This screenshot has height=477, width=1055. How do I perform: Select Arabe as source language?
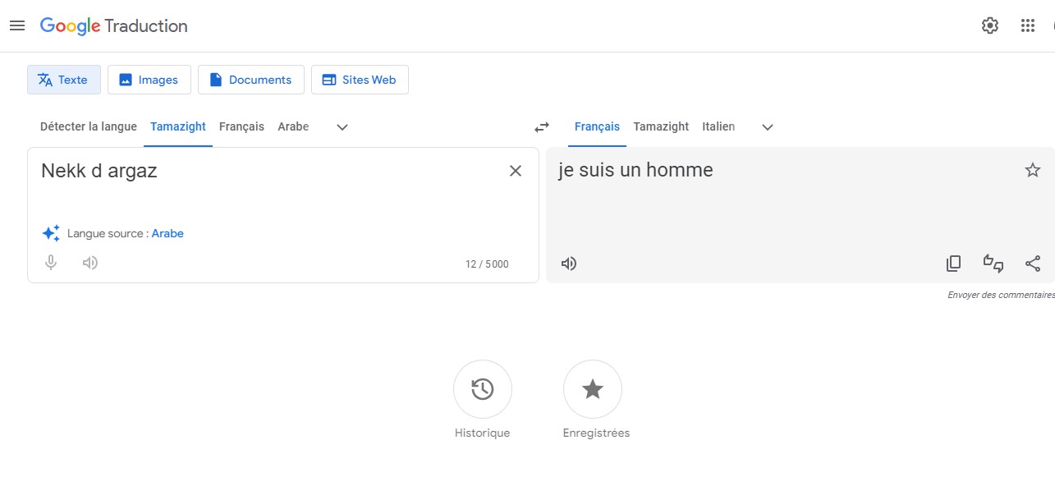pos(293,126)
